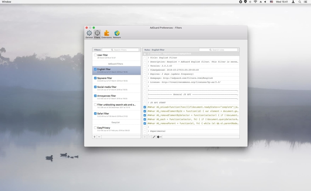Click the add rule plus button
This screenshot has height=191, width=311.
[x=145, y=137]
